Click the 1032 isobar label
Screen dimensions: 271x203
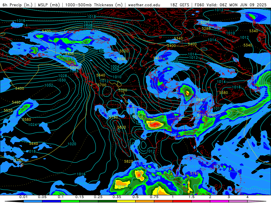click(49, 85)
